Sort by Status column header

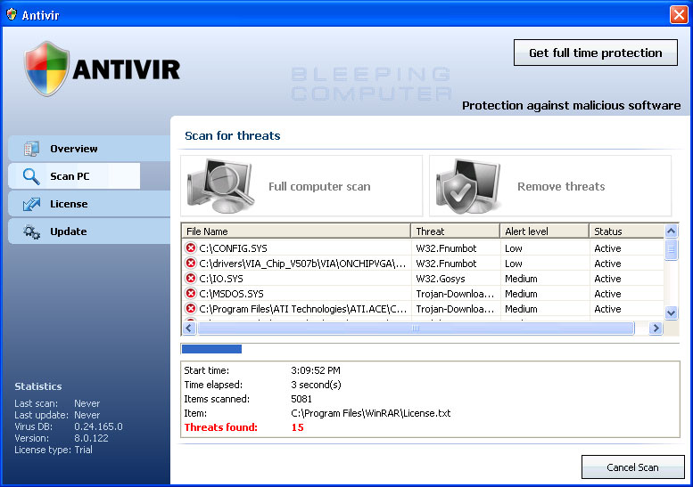(x=626, y=231)
